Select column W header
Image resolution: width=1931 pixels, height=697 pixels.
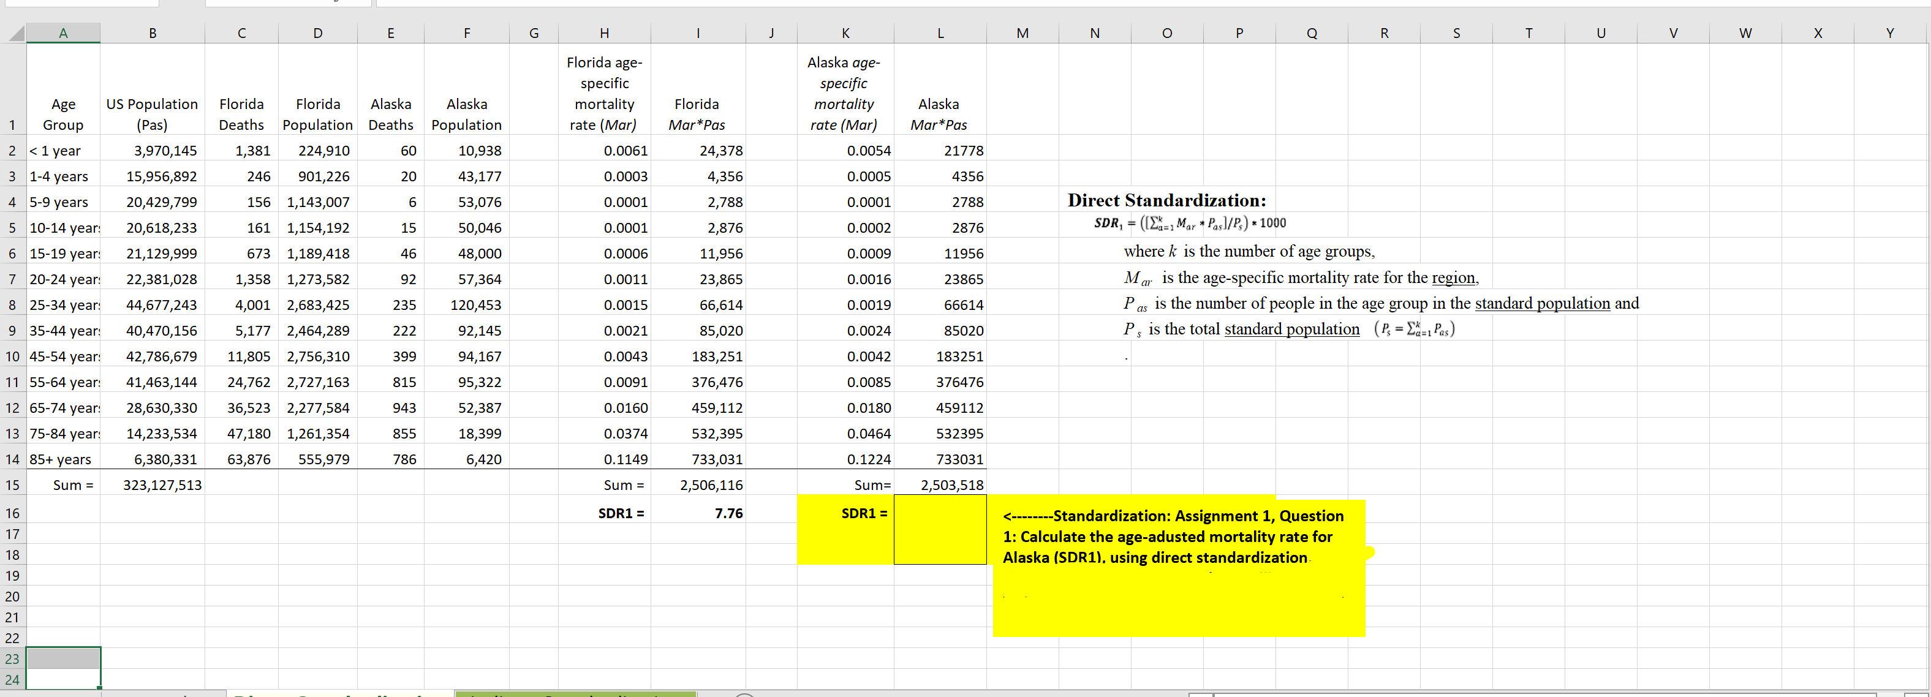pyautogui.click(x=1745, y=32)
